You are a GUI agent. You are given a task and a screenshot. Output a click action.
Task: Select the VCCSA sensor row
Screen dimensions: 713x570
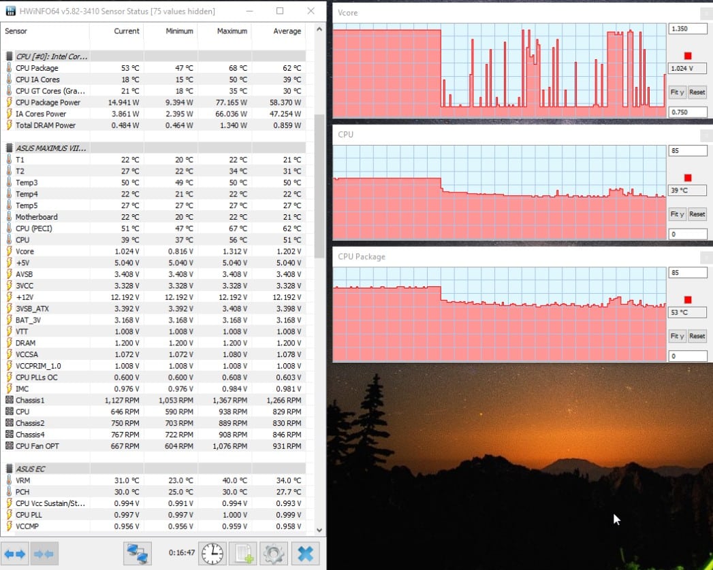click(x=153, y=354)
